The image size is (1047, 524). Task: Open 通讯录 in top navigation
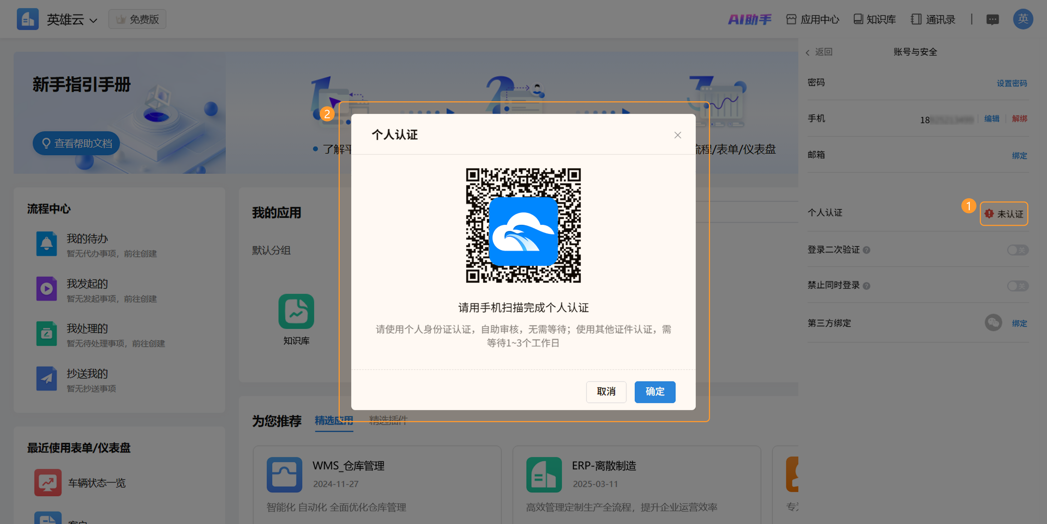click(x=933, y=19)
